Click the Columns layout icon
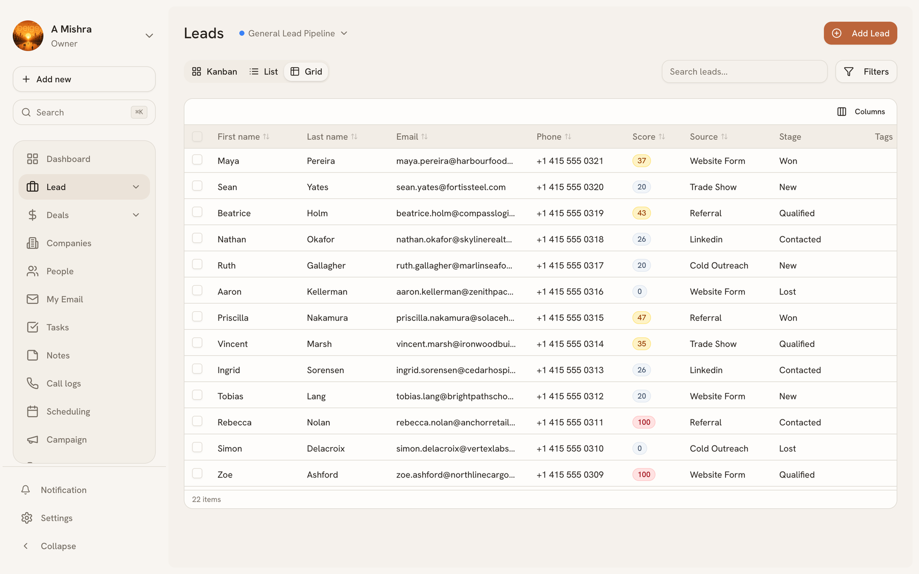 (842, 112)
